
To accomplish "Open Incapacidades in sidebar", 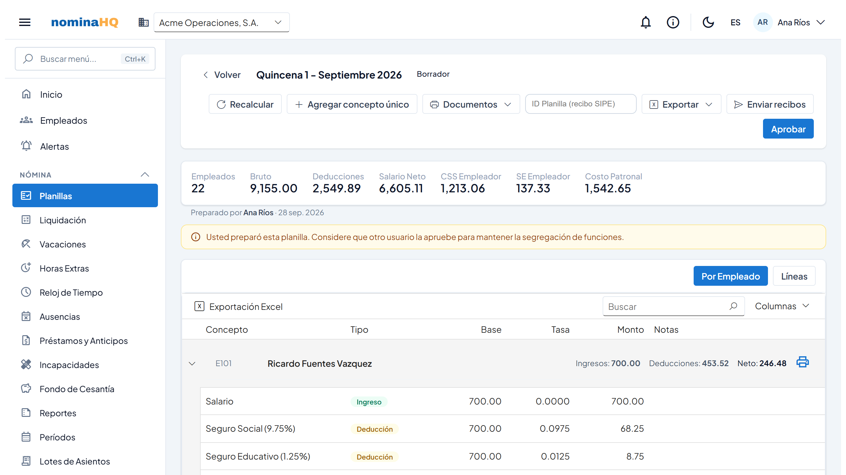I will coord(85,365).
